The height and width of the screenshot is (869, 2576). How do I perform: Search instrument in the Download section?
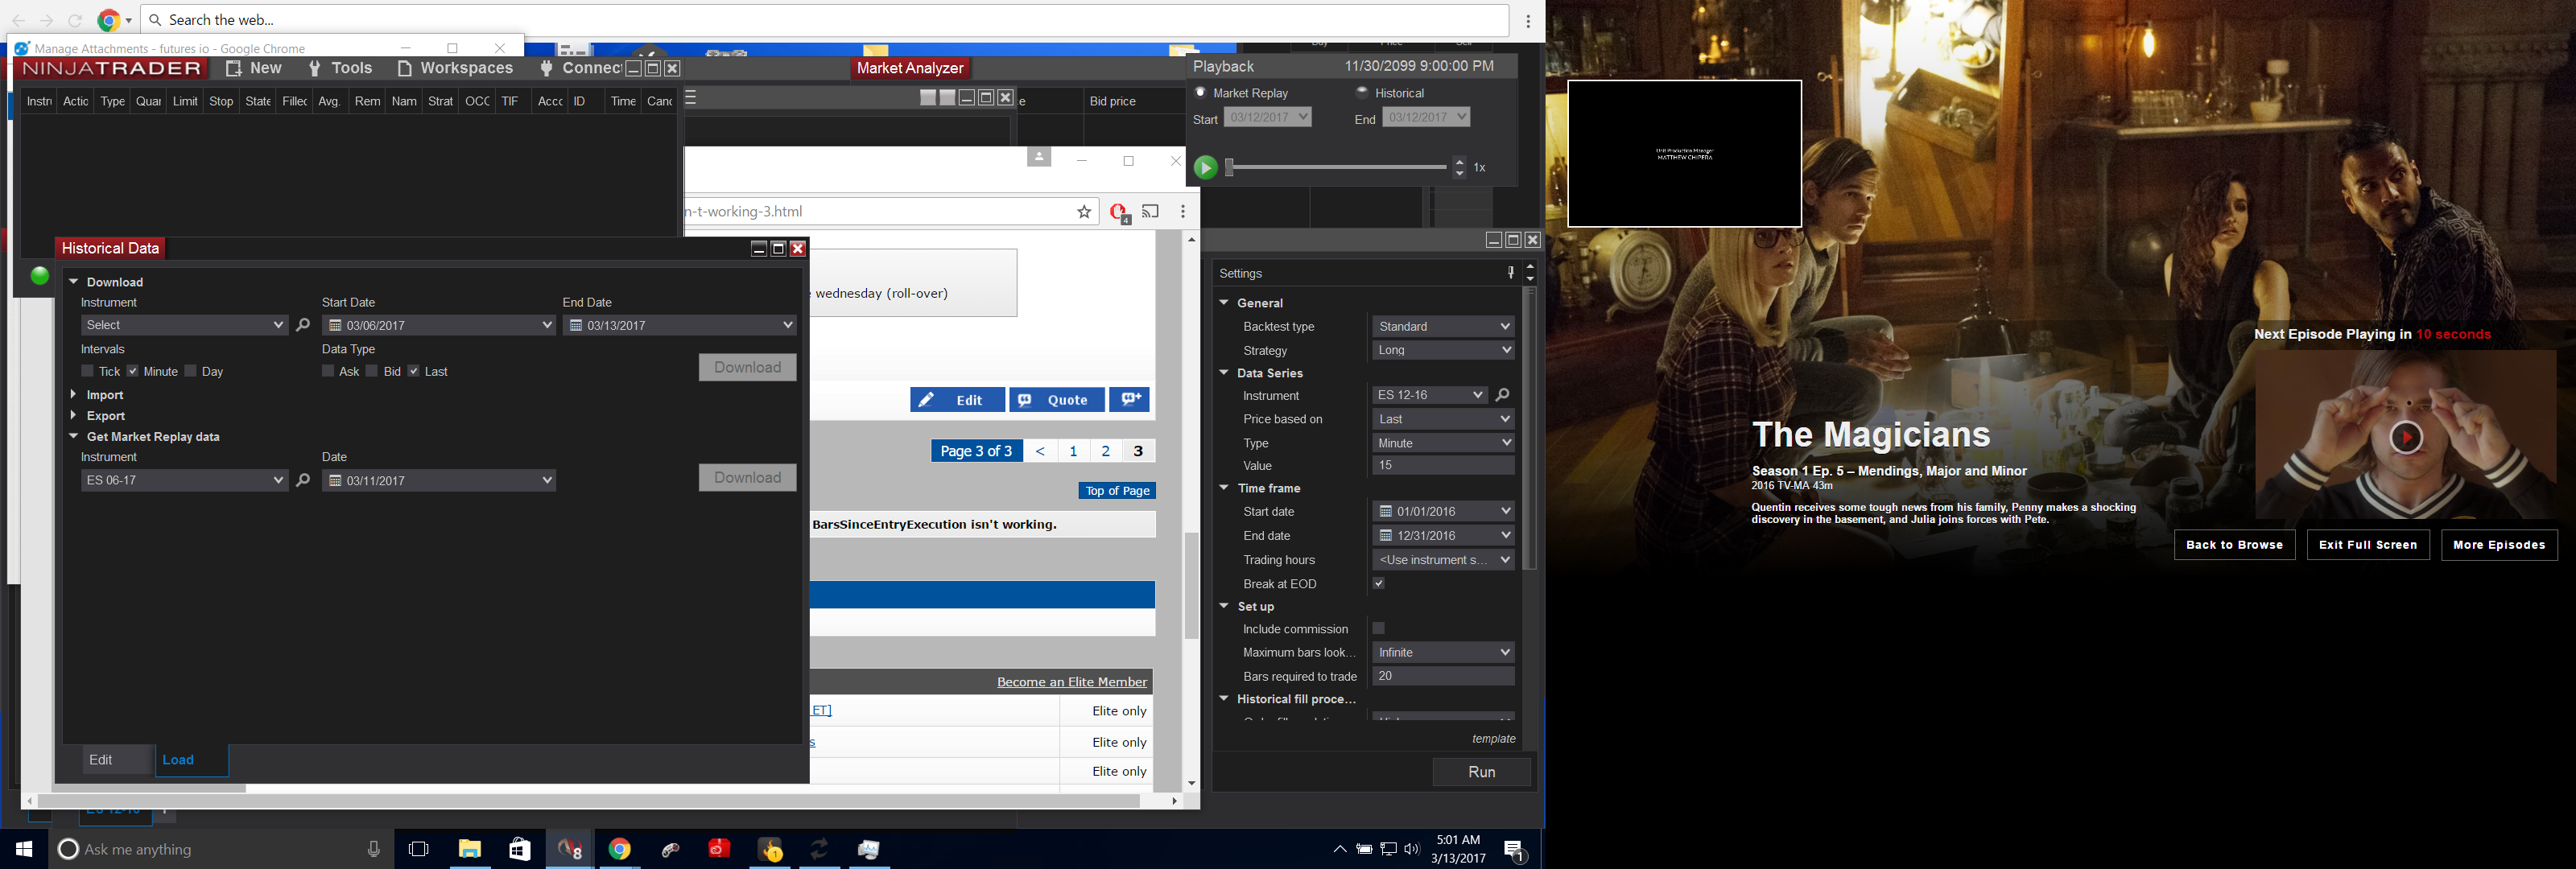pyautogui.click(x=303, y=325)
